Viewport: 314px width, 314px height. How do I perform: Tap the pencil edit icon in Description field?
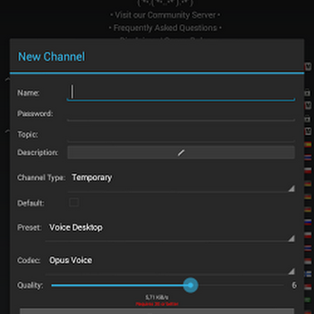(180, 152)
